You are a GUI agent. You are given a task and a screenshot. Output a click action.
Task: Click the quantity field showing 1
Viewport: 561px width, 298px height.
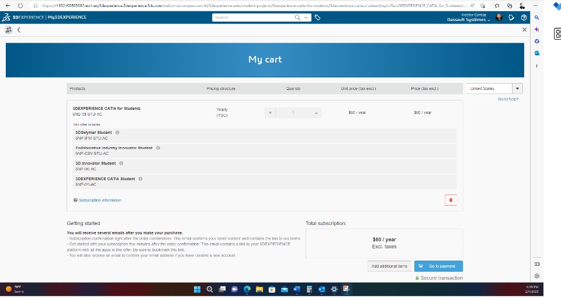[293, 113]
